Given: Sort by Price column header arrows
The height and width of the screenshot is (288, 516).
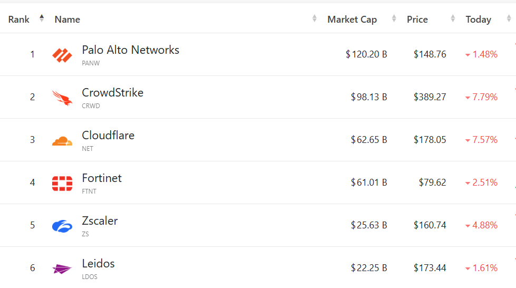Looking at the screenshot, I should pyautogui.click(x=453, y=19).
